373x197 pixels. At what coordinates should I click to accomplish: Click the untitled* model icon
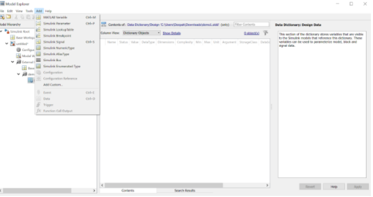coord(13,44)
